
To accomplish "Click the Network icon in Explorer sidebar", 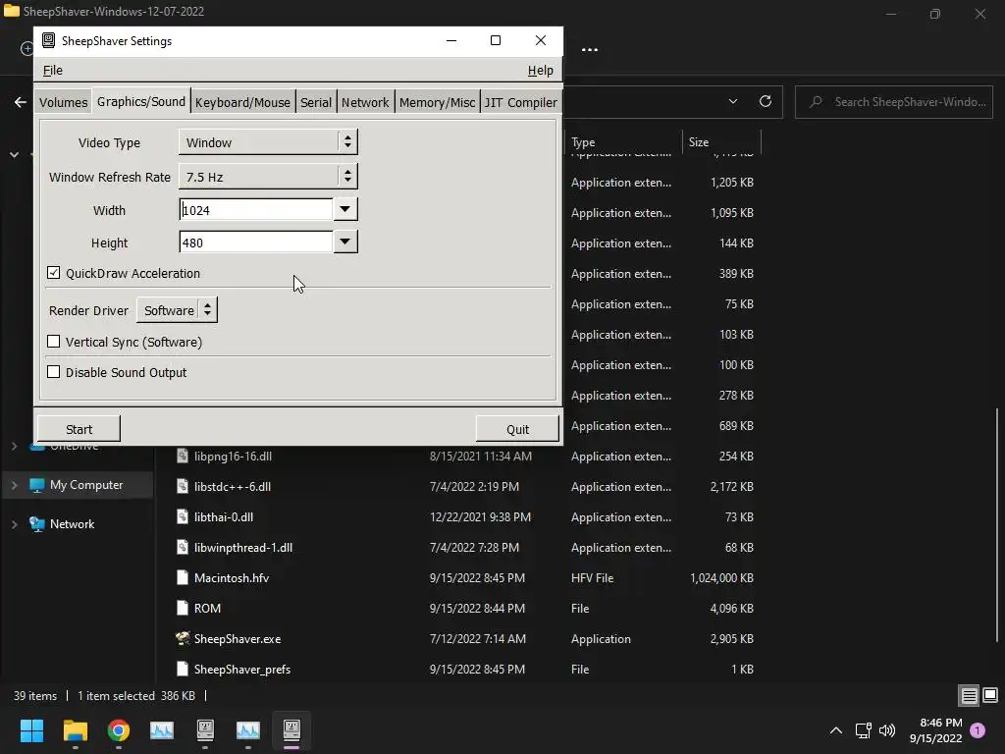I will [x=37, y=524].
